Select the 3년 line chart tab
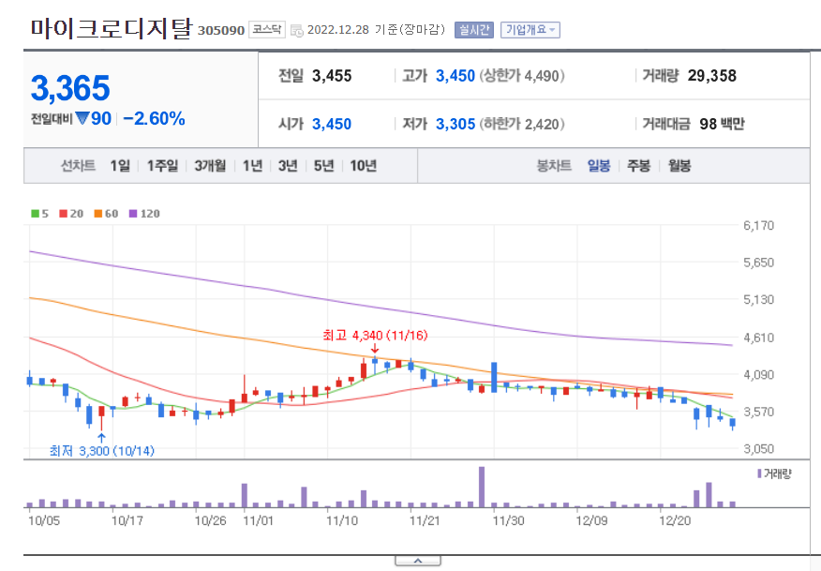The image size is (821, 571). coord(288,166)
